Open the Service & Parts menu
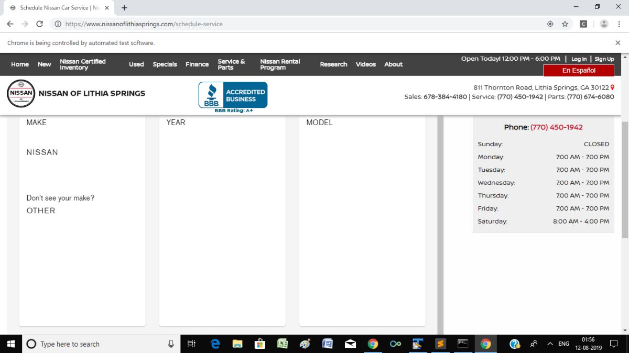 [231, 64]
